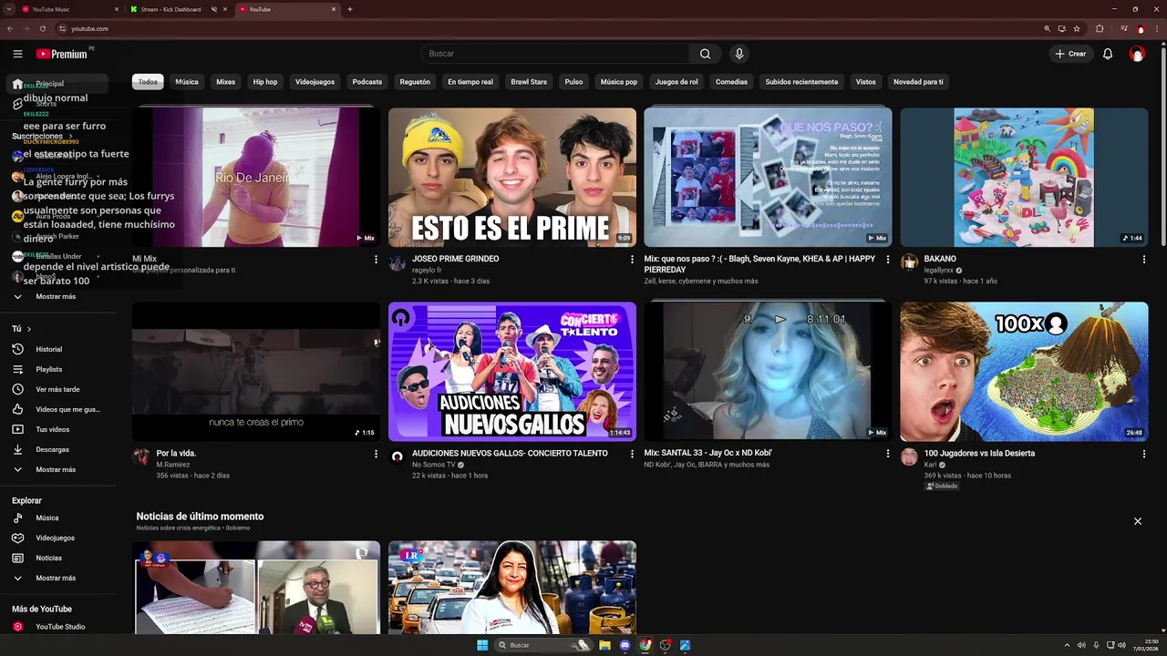Viewport: 1167px width, 656px height.
Task: Open options menu for JOSEO PRIME GRINDEO
Action: coord(632,260)
